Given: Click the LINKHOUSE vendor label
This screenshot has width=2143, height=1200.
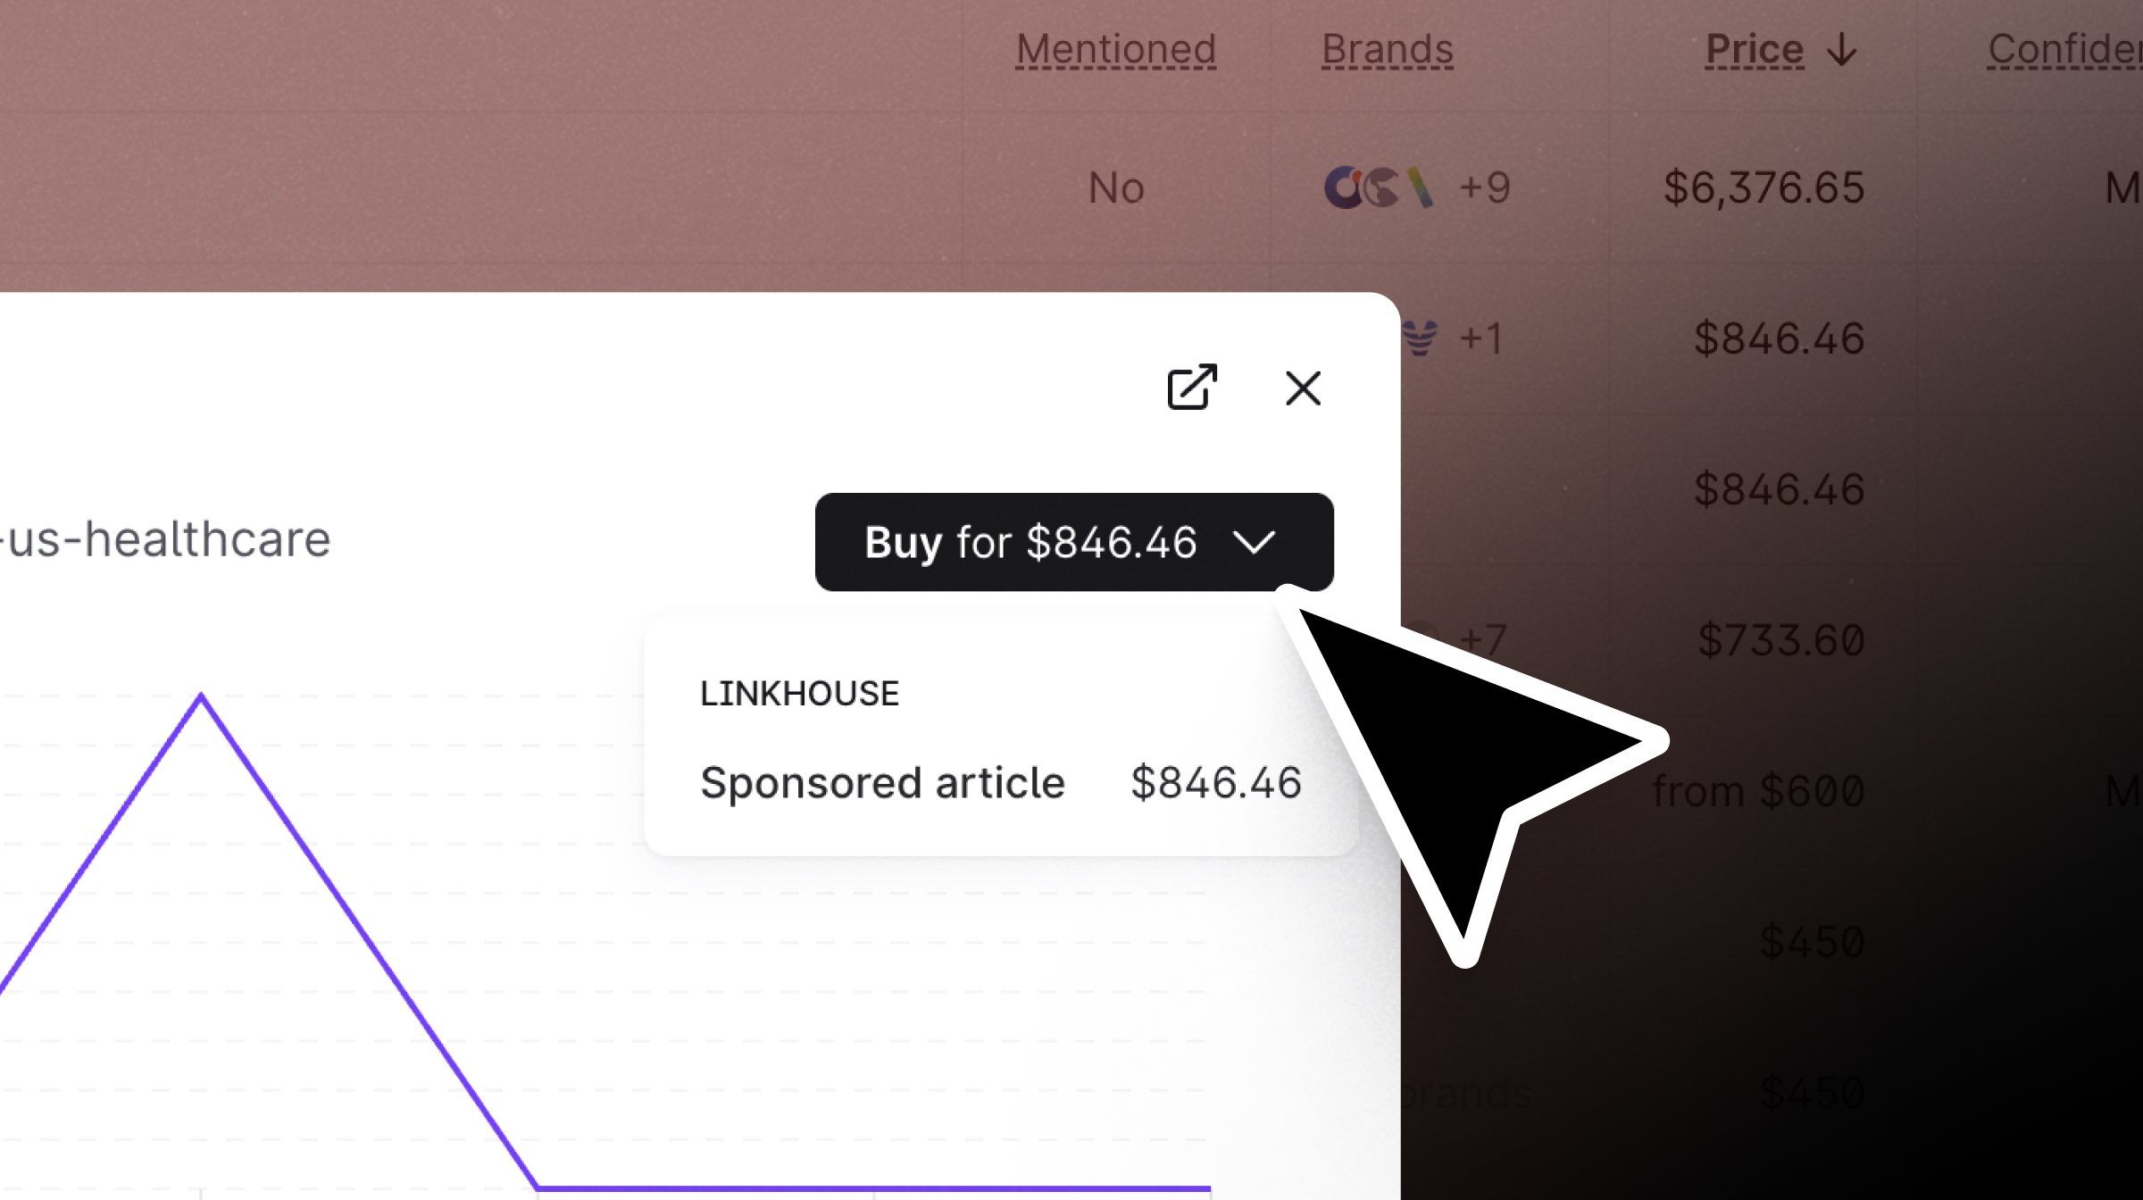Looking at the screenshot, I should coord(799,694).
